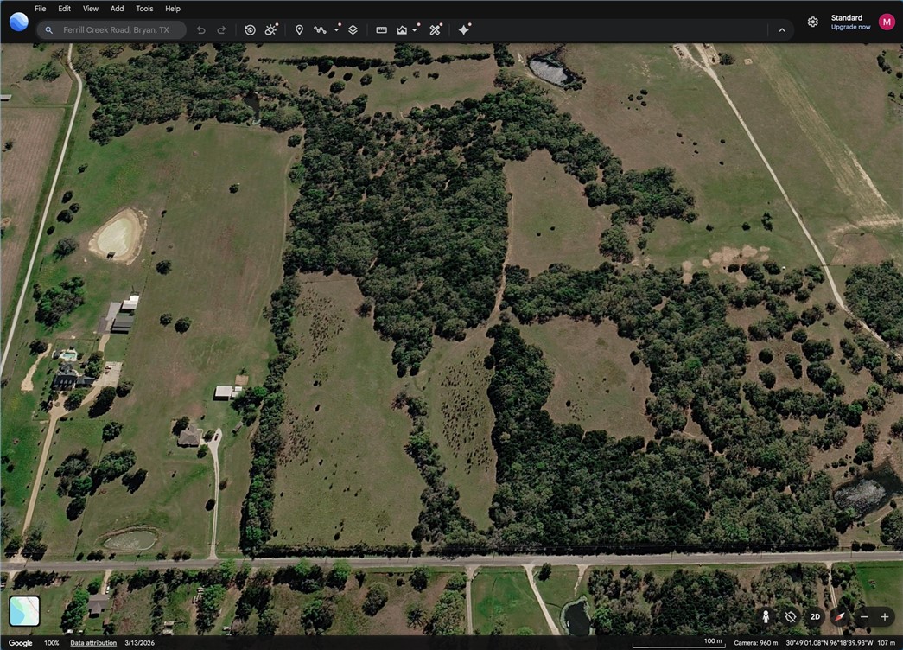Click the 107 m elevation readout
This screenshot has height=650, width=903.
(886, 643)
